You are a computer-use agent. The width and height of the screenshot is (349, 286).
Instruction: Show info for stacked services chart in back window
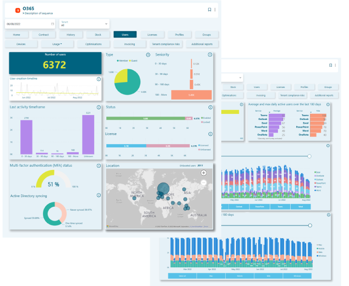tap(328, 146)
